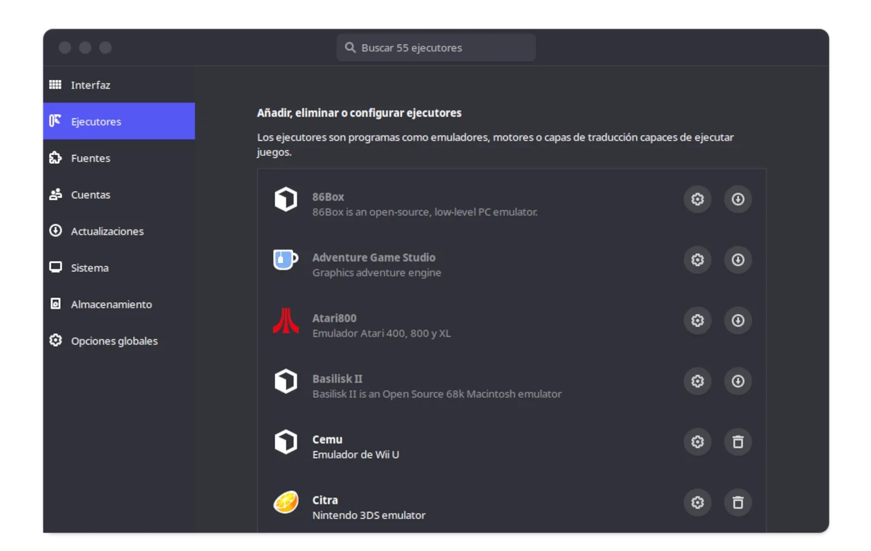
Task: Open the Interfaz preferences section
Action: 119,85
